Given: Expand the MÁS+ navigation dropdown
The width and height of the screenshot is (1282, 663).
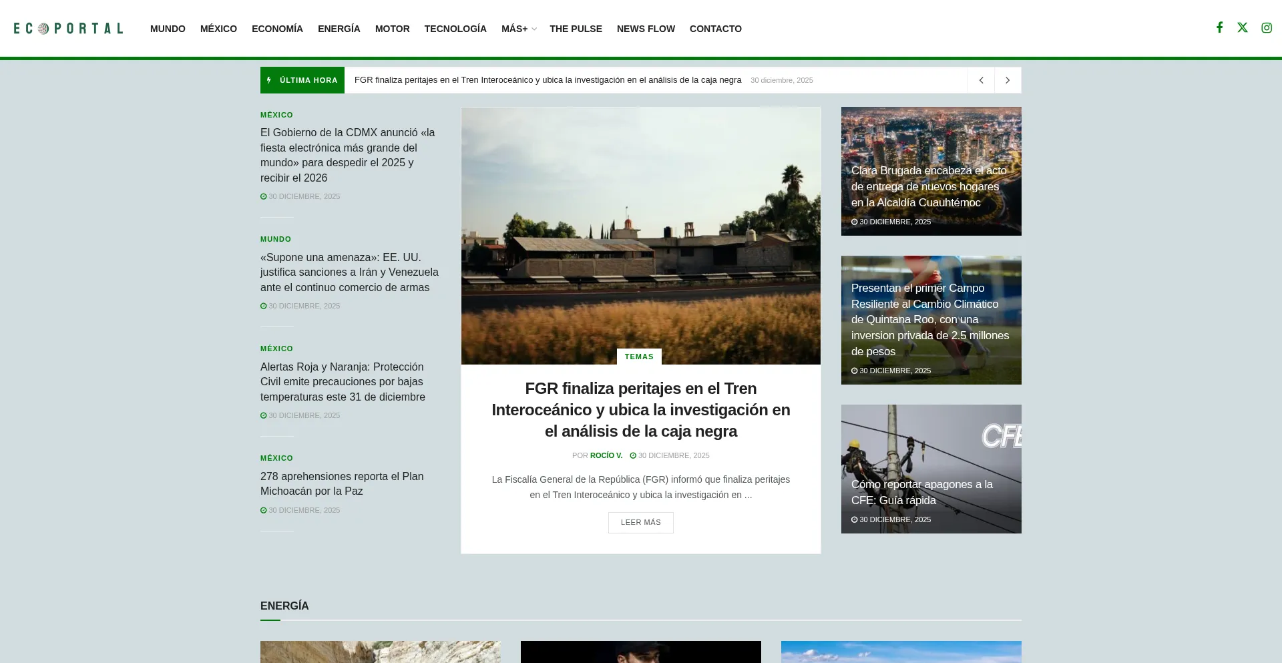Looking at the screenshot, I should coord(519,29).
